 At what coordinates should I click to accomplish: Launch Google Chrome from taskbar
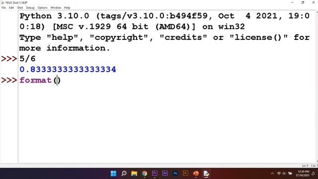click(x=145, y=174)
